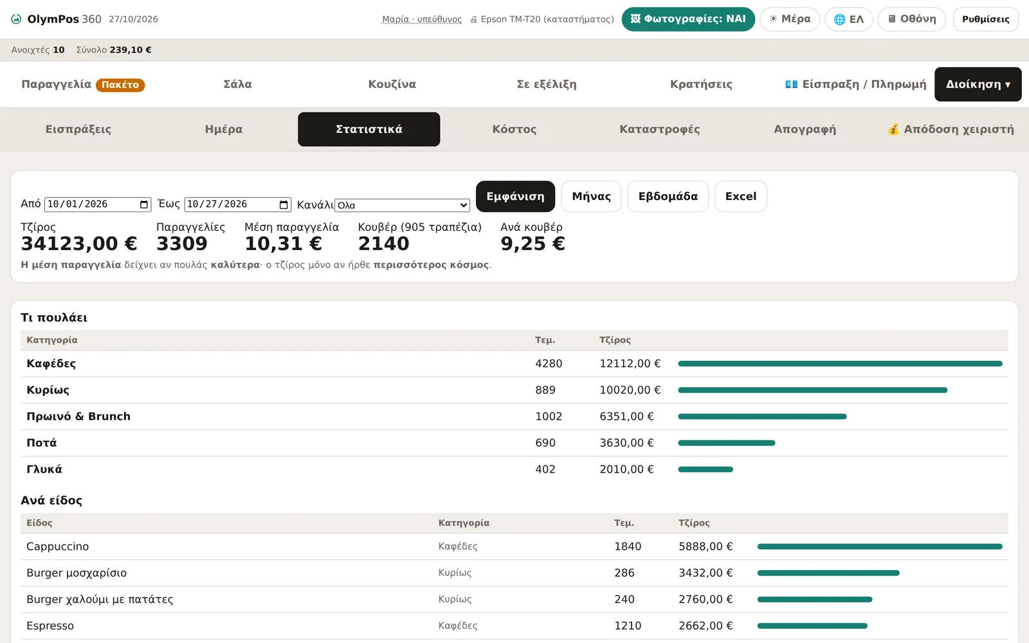Click the Γλυκά category row name
This screenshot has width=1029, height=643.
pyautogui.click(x=44, y=469)
